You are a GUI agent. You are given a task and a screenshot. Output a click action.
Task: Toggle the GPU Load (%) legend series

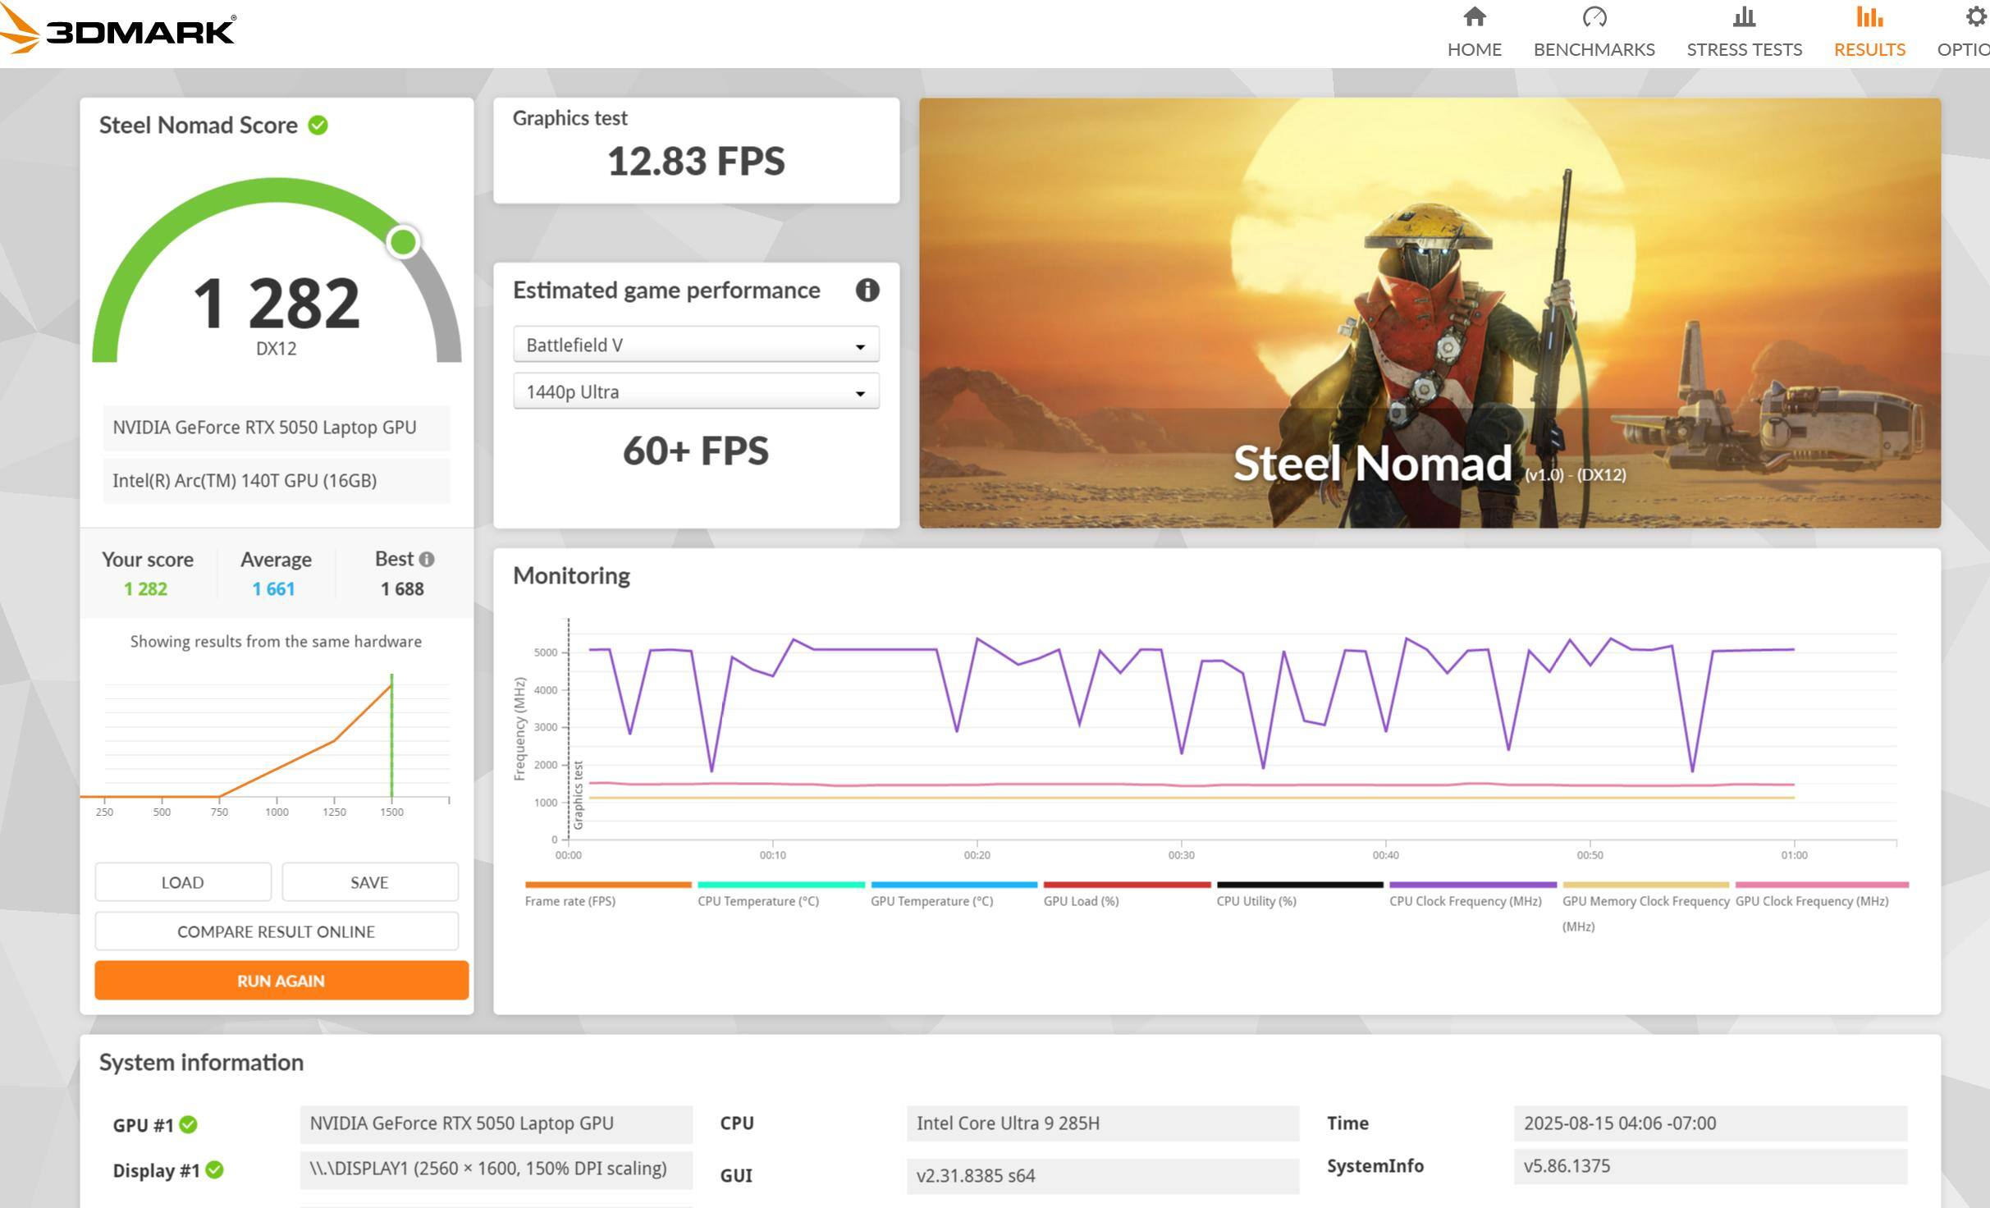pos(1081,901)
